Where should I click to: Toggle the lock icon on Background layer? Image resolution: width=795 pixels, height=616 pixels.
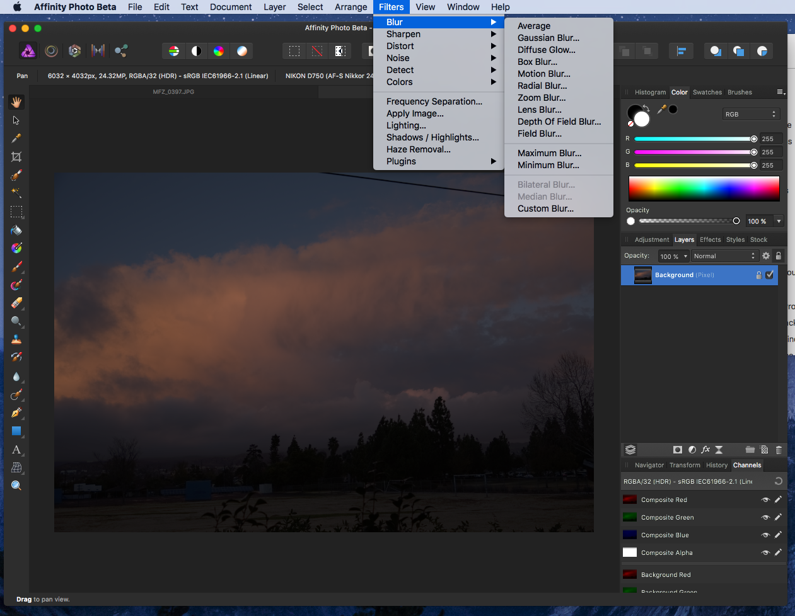pyautogui.click(x=758, y=275)
